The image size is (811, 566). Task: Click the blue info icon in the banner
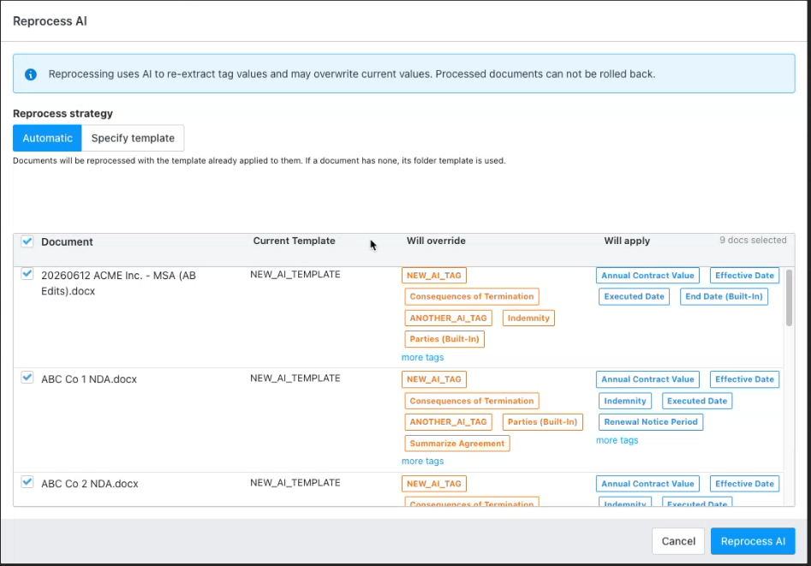pyautogui.click(x=31, y=74)
